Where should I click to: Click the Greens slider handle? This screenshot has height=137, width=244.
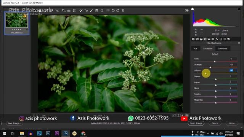pyautogui.click(x=216, y=79)
